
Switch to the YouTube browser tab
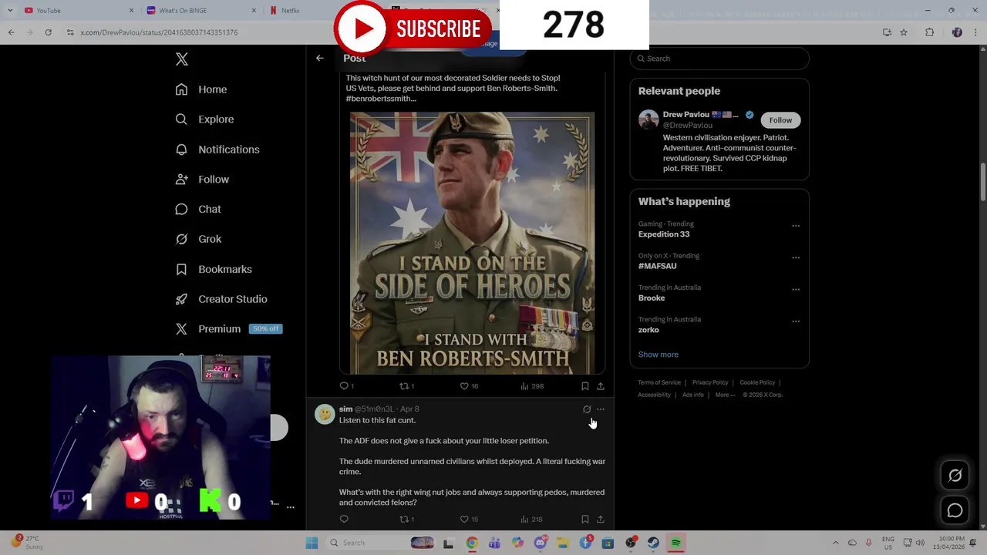pos(77,10)
